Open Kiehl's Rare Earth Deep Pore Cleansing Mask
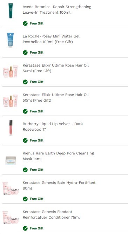Screen dimensions: 128x234 click(x=58, y=156)
